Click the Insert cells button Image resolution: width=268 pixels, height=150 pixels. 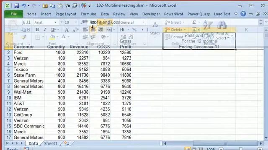click(x=174, y=22)
